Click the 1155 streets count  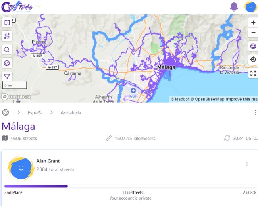(133, 193)
